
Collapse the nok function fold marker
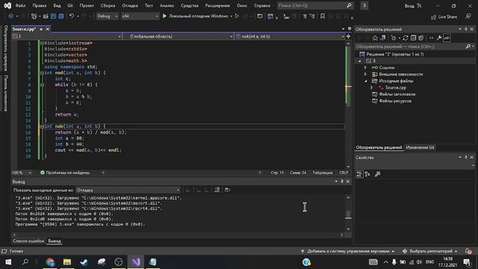pyautogui.click(x=42, y=126)
